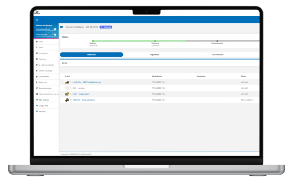Click the begin date of the Graaflaadmachine row

pos(159,82)
